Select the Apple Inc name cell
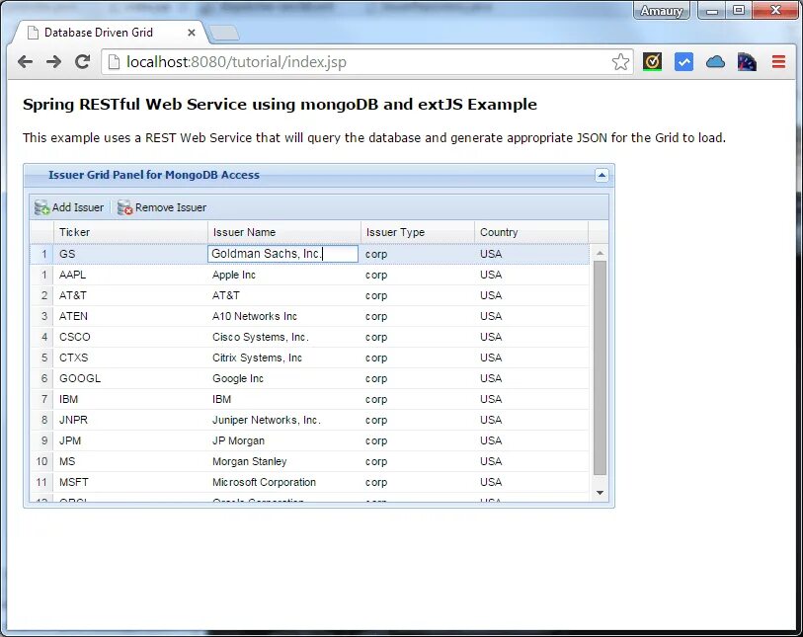803x637 pixels. click(284, 275)
